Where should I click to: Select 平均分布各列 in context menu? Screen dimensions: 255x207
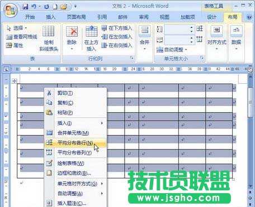[75, 152]
